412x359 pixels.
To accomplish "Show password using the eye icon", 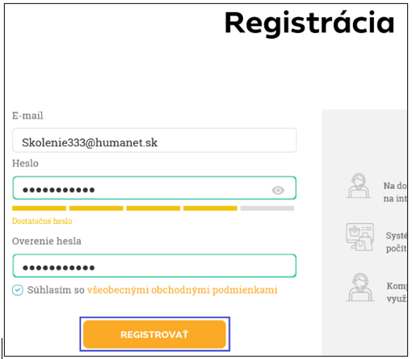I will [x=278, y=190].
